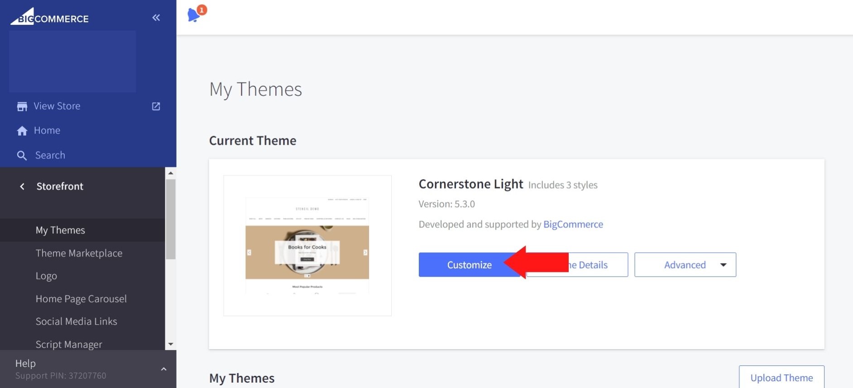Screen dimensions: 853x388
Task: Click the View Store storefront icon
Action: 22,106
